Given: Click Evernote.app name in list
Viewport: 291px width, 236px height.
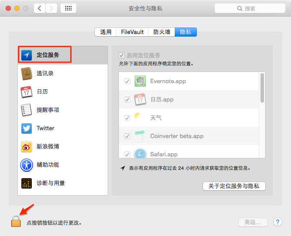Looking at the screenshot, I should coord(168,81).
